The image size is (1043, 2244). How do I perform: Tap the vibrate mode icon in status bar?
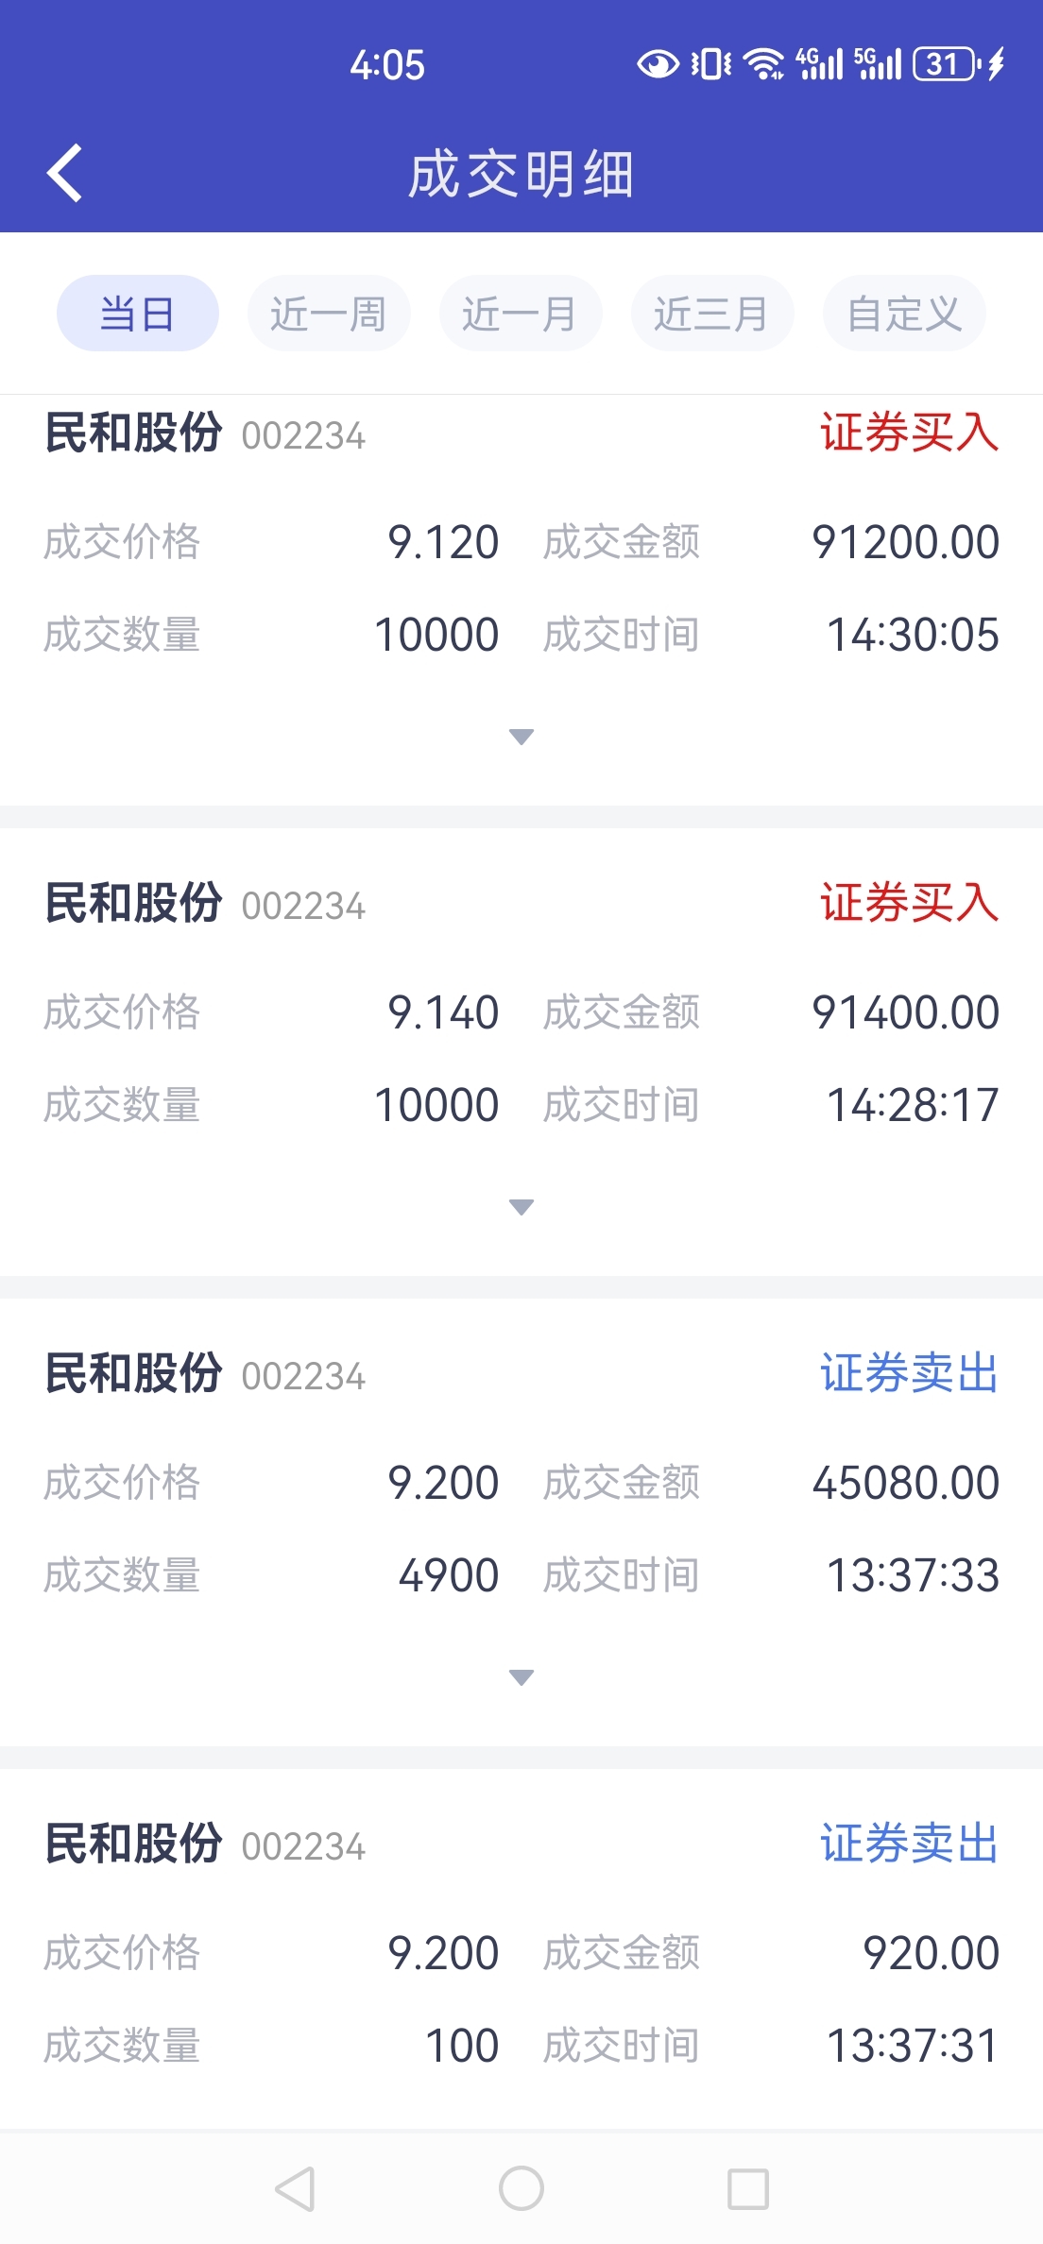(711, 64)
